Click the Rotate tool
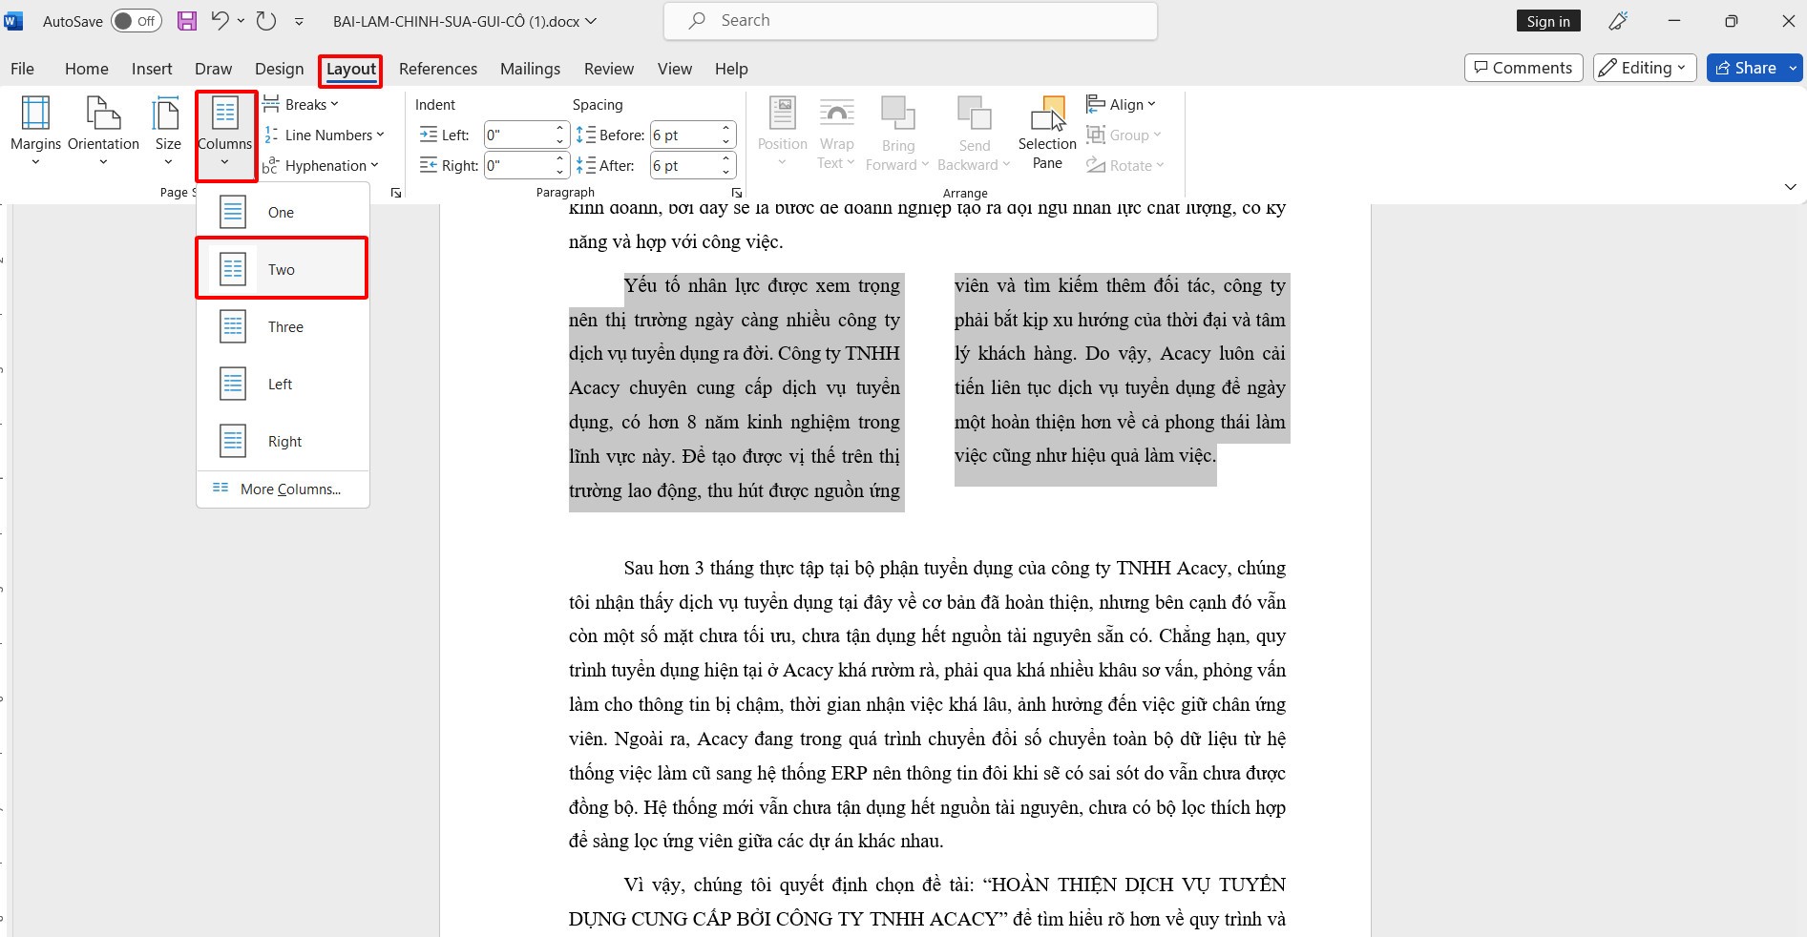The width and height of the screenshot is (1807, 937). pyautogui.click(x=1126, y=164)
